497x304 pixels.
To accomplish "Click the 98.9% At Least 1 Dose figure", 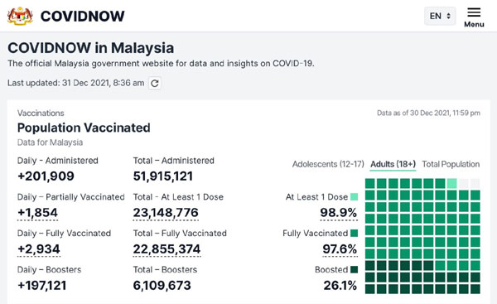I will (x=339, y=213).
